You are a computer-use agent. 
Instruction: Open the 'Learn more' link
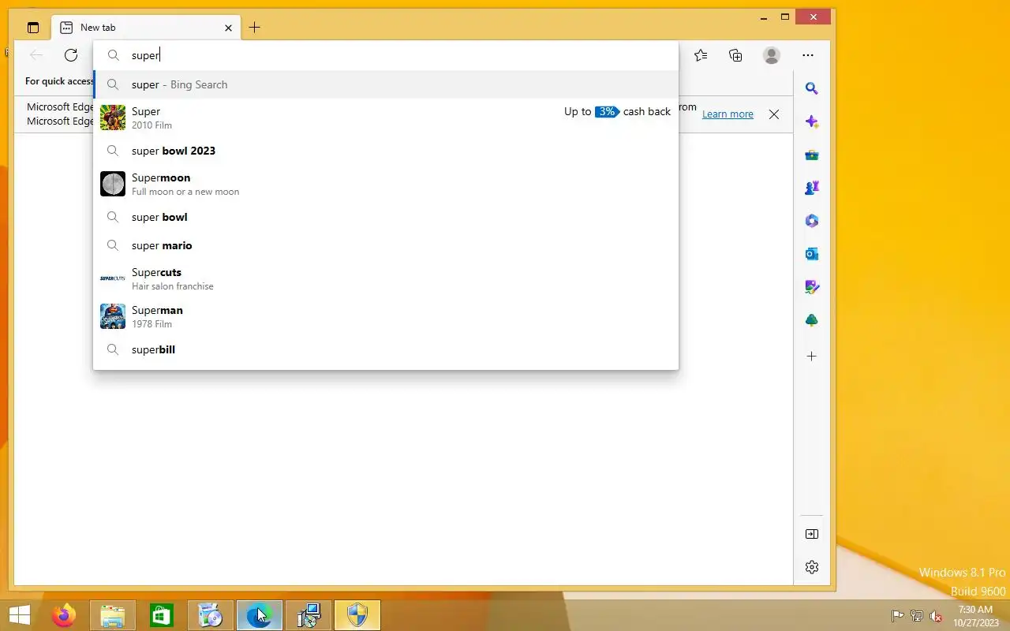tap(728, 114)
